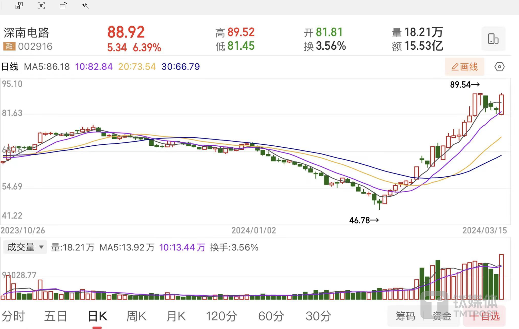Open the 60分 chart tab
The image size is (519, 329).
pos(271,316)
